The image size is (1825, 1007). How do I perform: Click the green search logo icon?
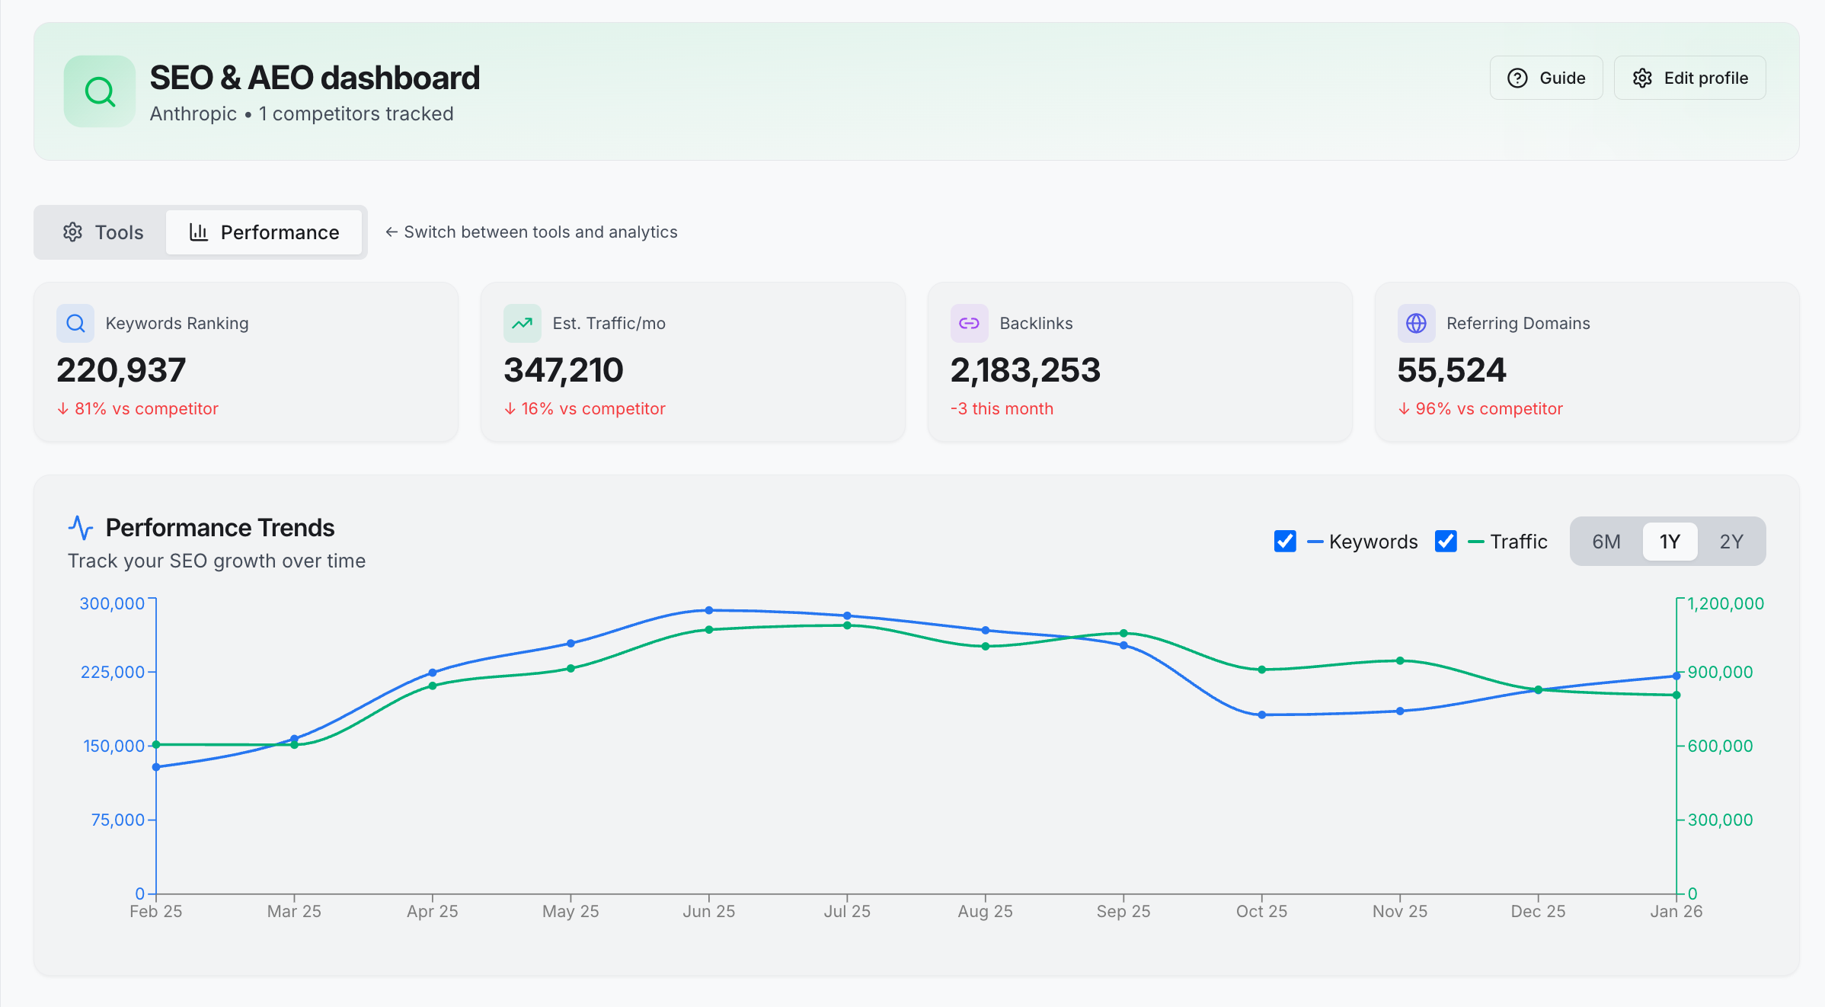click(99, 91)
